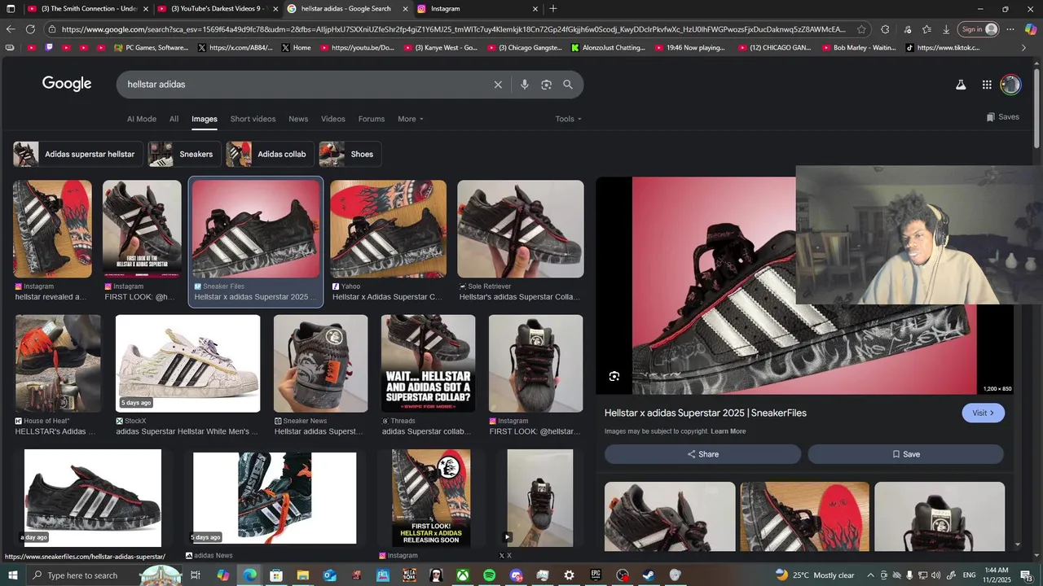The width and height of the screenshot is (1043, 586).
Task: Open Saves bookmark collection
Action: (x=1002, y=117)
